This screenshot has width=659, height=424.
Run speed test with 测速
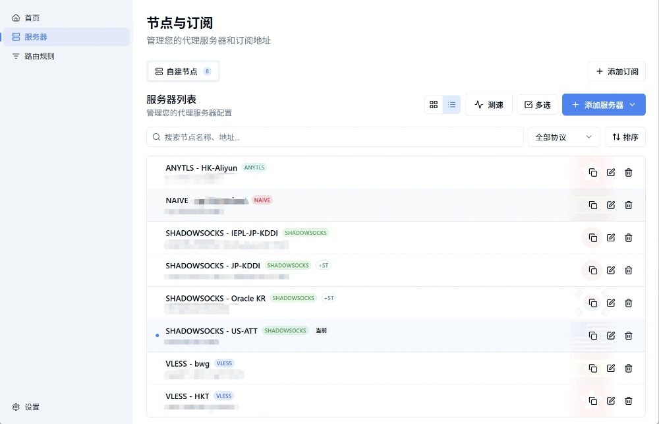489,105
